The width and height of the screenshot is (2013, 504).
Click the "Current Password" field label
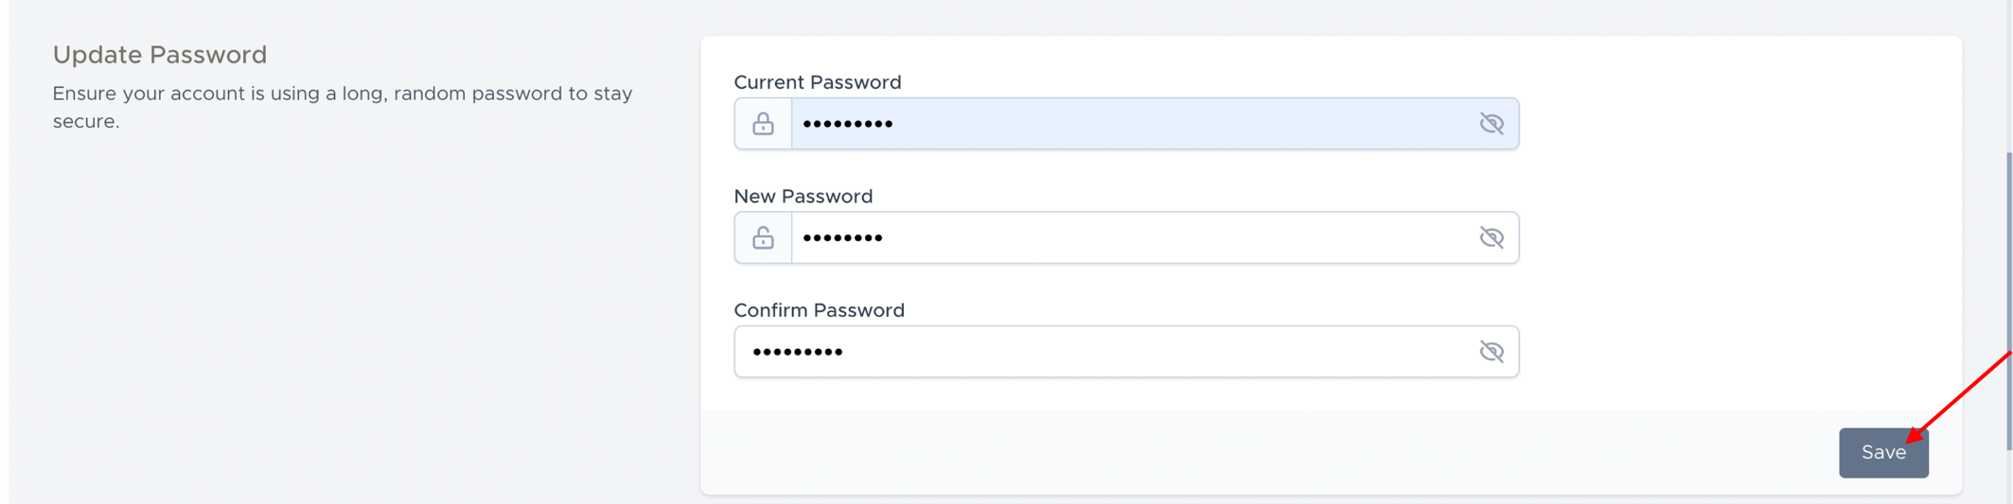pos(818,82)
